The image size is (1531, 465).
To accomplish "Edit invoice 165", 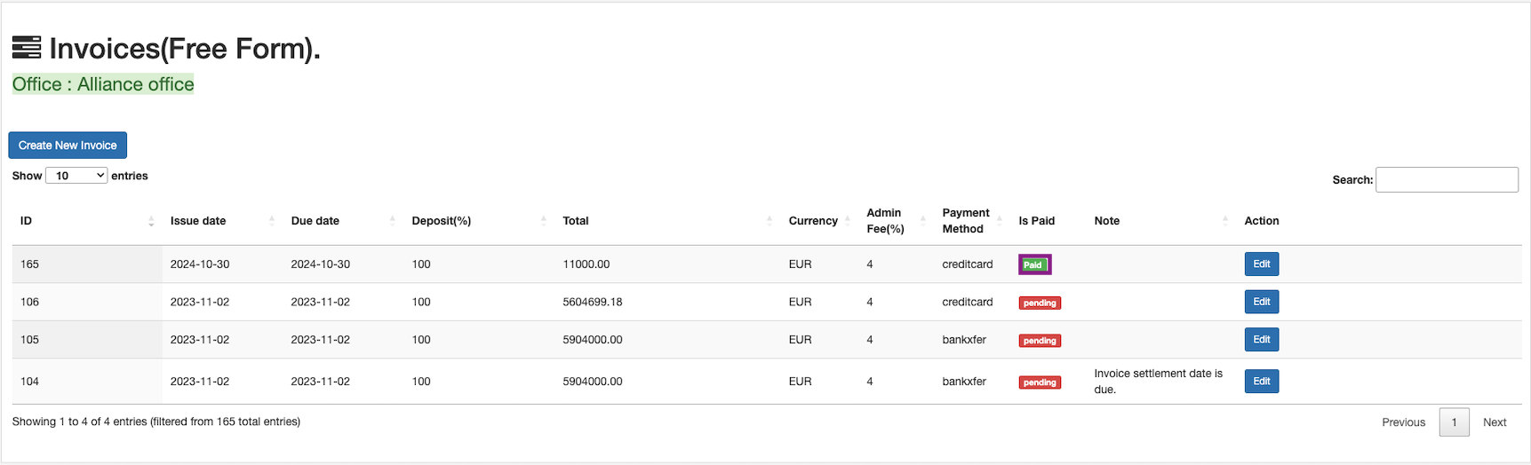I will click(1261, 264).
